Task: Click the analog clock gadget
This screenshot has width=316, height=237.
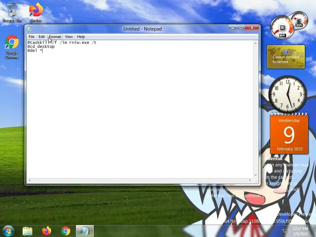Action: pos(288,94)
